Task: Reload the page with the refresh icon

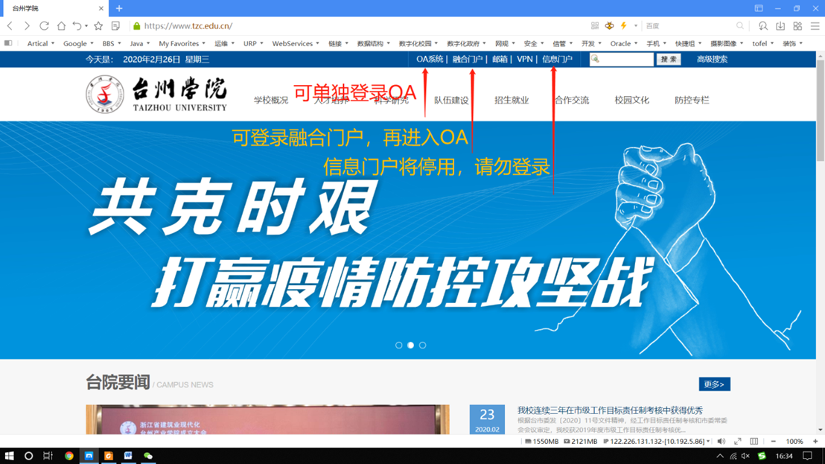Action: [x=44, y=26]
